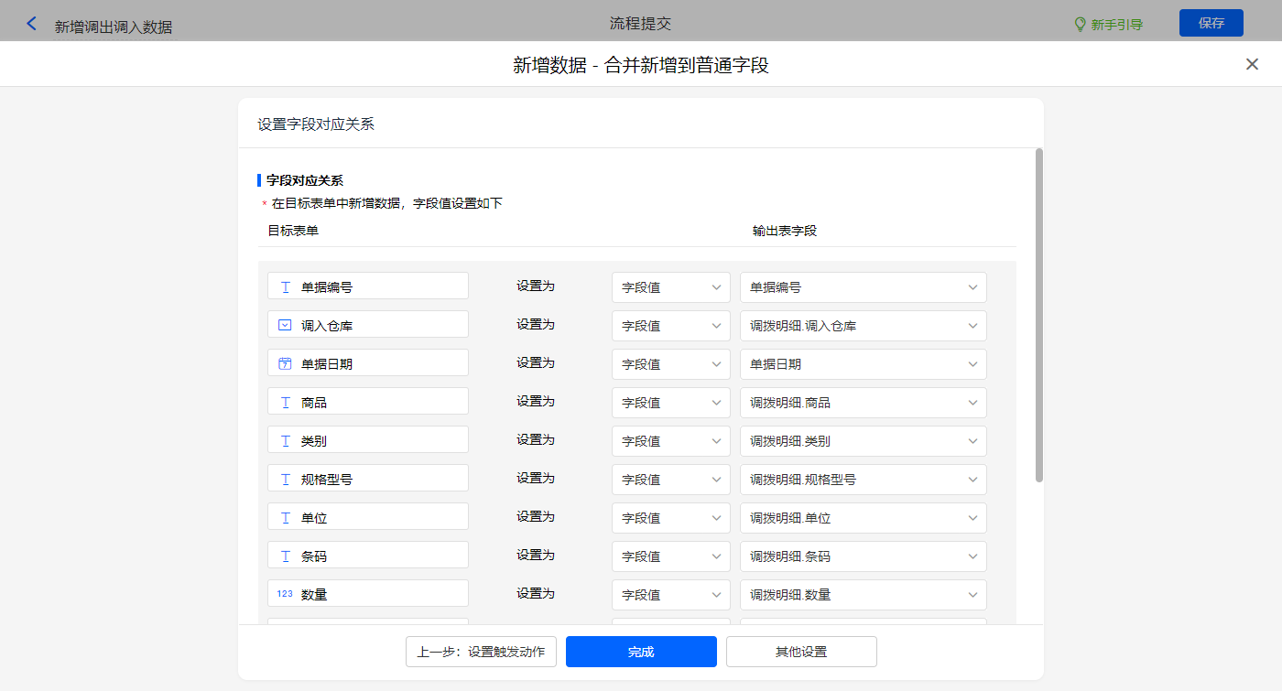Open 字段值 dropdown in the 单据编号 row
1282x691 pixels.
(x=670, y=286)
